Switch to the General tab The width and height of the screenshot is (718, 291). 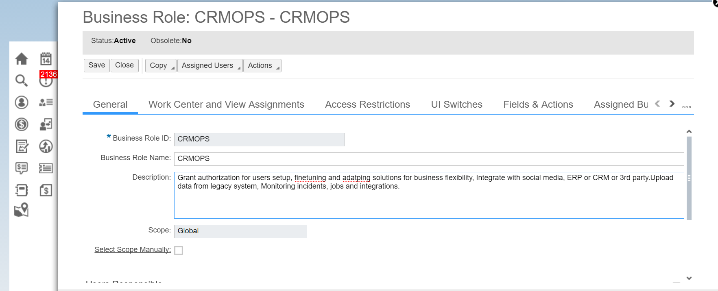pos(110,104)
